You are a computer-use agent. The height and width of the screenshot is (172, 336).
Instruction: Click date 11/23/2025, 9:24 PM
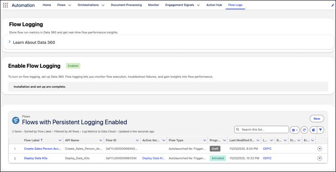pyautogui.click(x=244, y=149)
